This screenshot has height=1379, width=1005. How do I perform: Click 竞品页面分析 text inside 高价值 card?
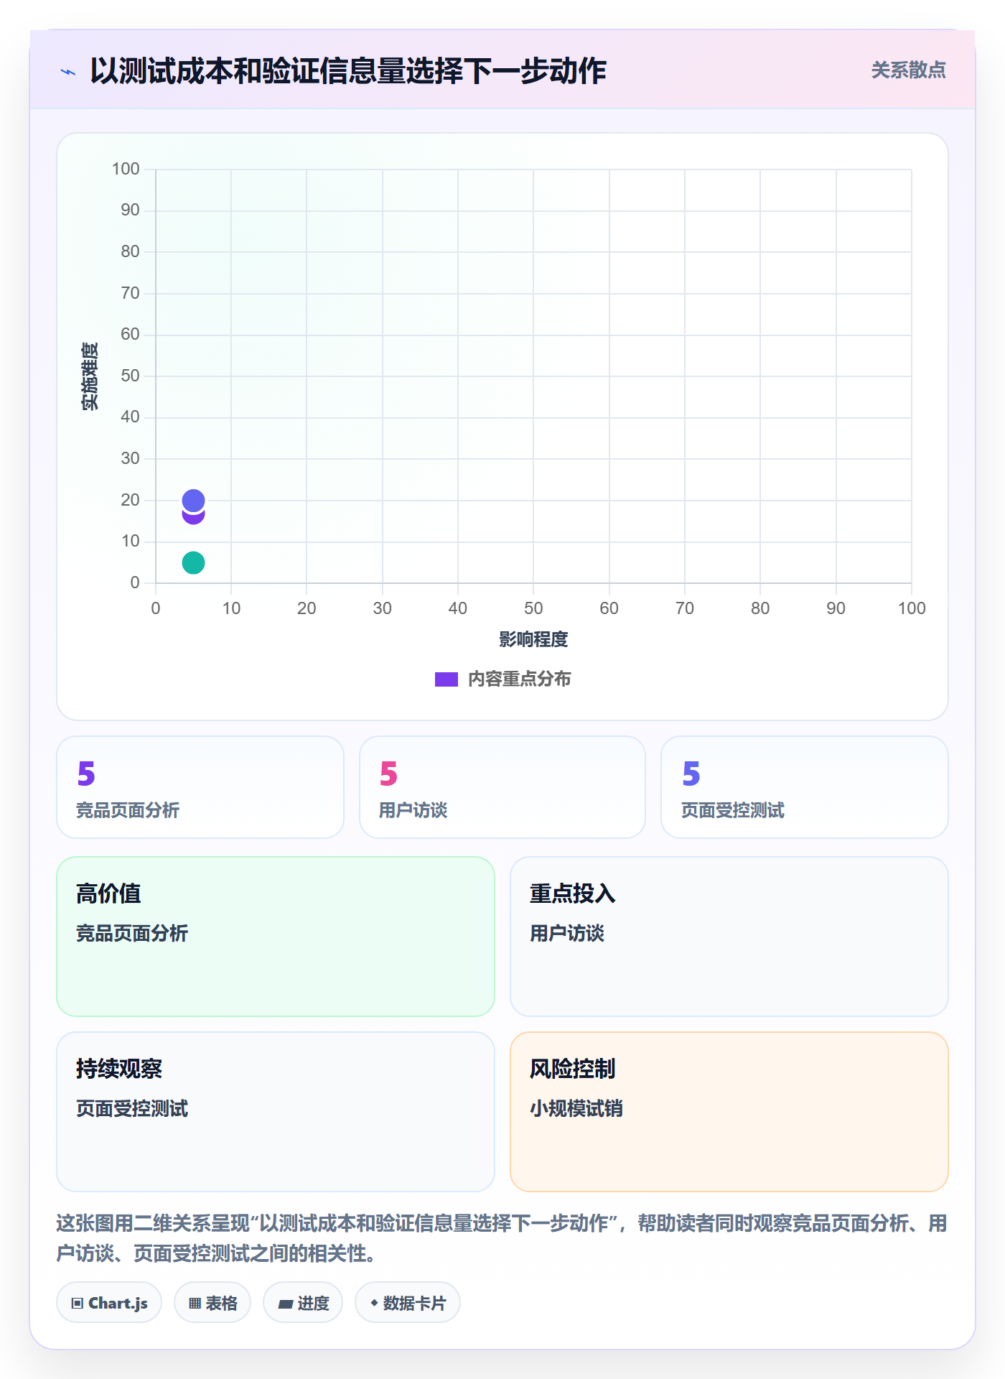pyautogui.click(x=132, y=933)
